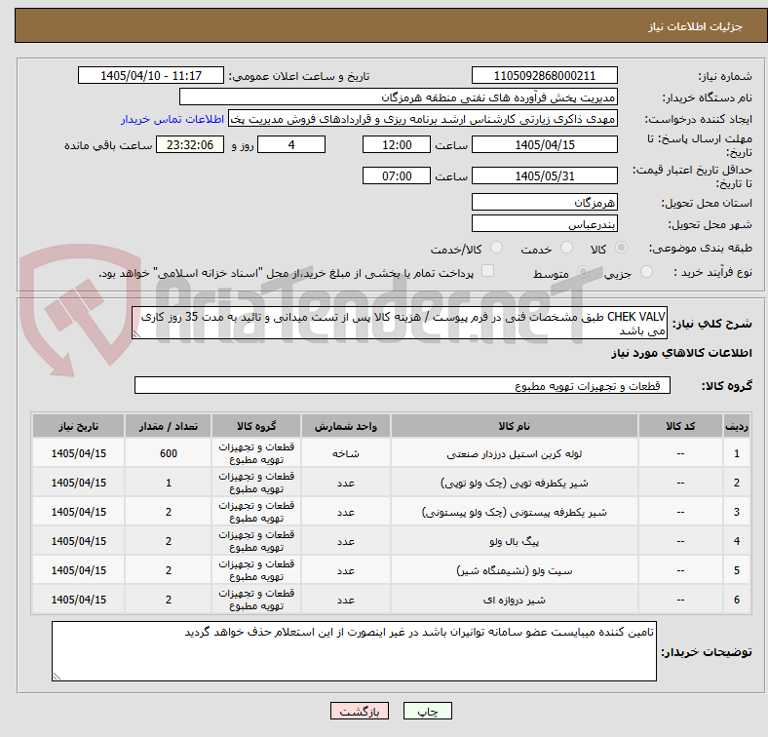The width and height of the screenshot is (768, 737).
Task: Click the بازگشت (back) button
Action: coord(360,711)
